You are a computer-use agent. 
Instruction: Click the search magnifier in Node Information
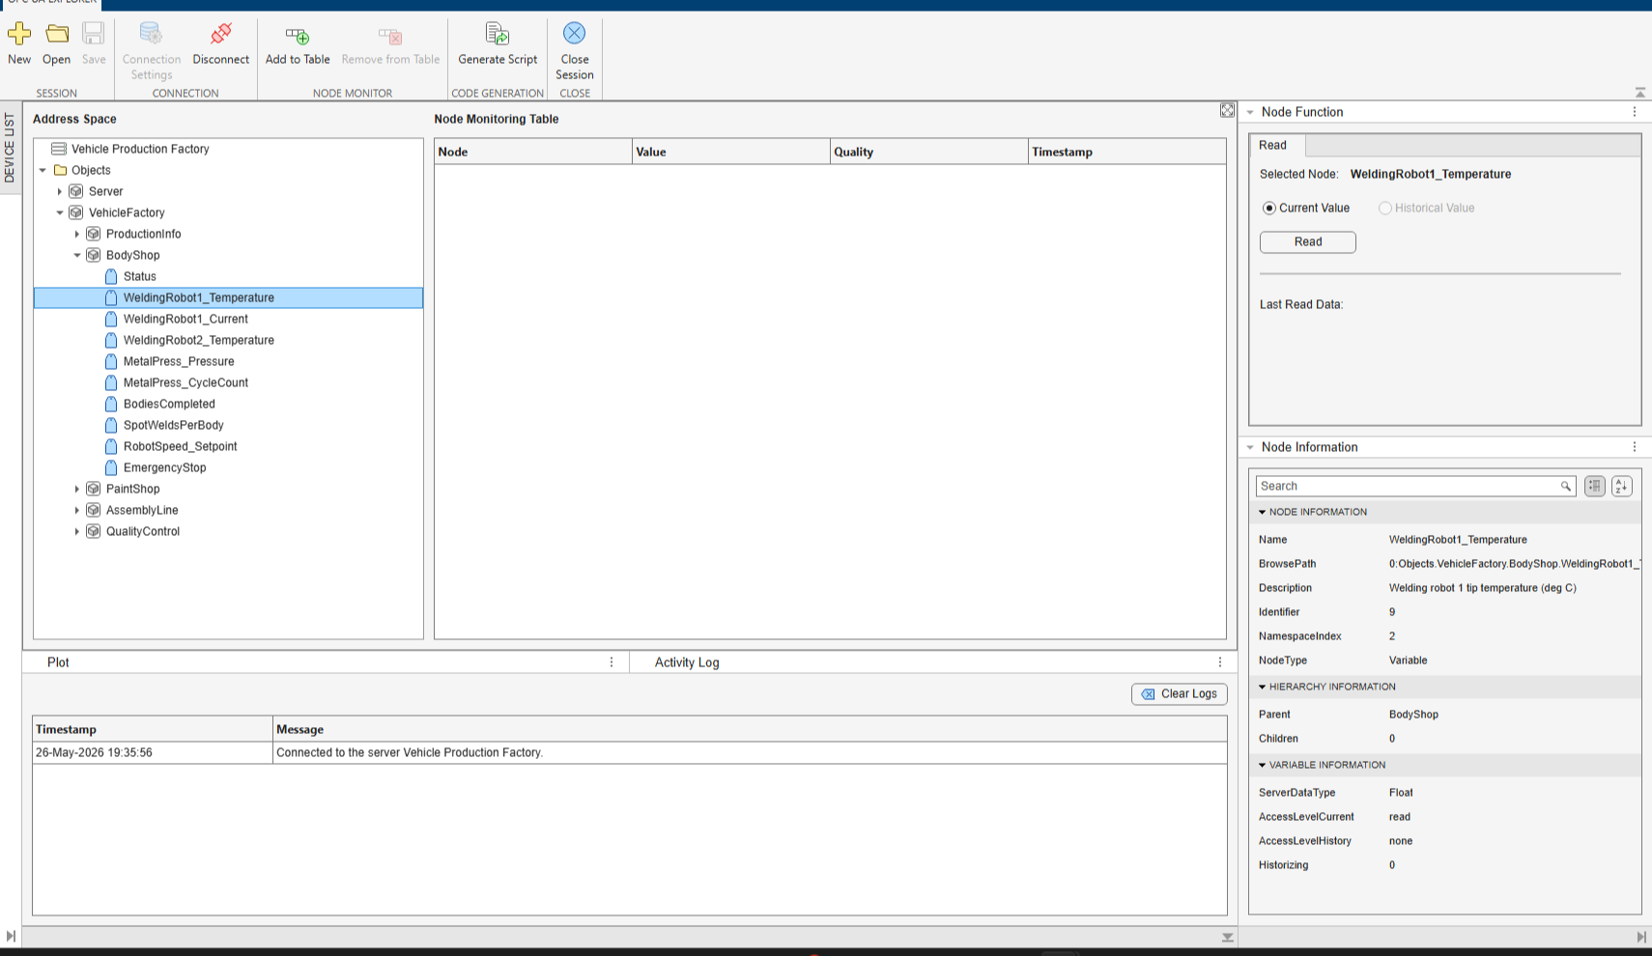pos(1566,487)
